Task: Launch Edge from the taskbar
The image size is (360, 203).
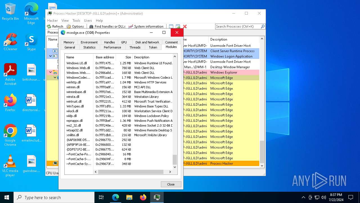Action: pos(116,197)
